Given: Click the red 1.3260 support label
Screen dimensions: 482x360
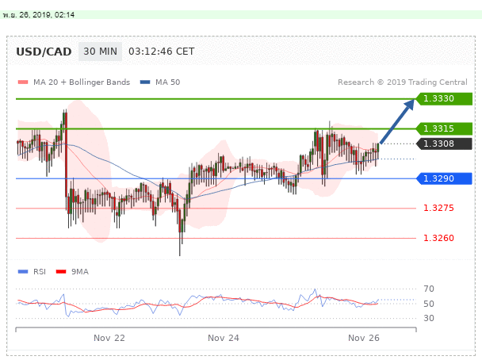Looking at the screenshot, I should coord(438,238).
